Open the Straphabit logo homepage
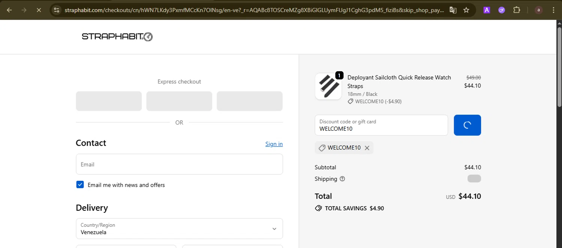Viewport: 562px width, 248px height. pos(117,37)
